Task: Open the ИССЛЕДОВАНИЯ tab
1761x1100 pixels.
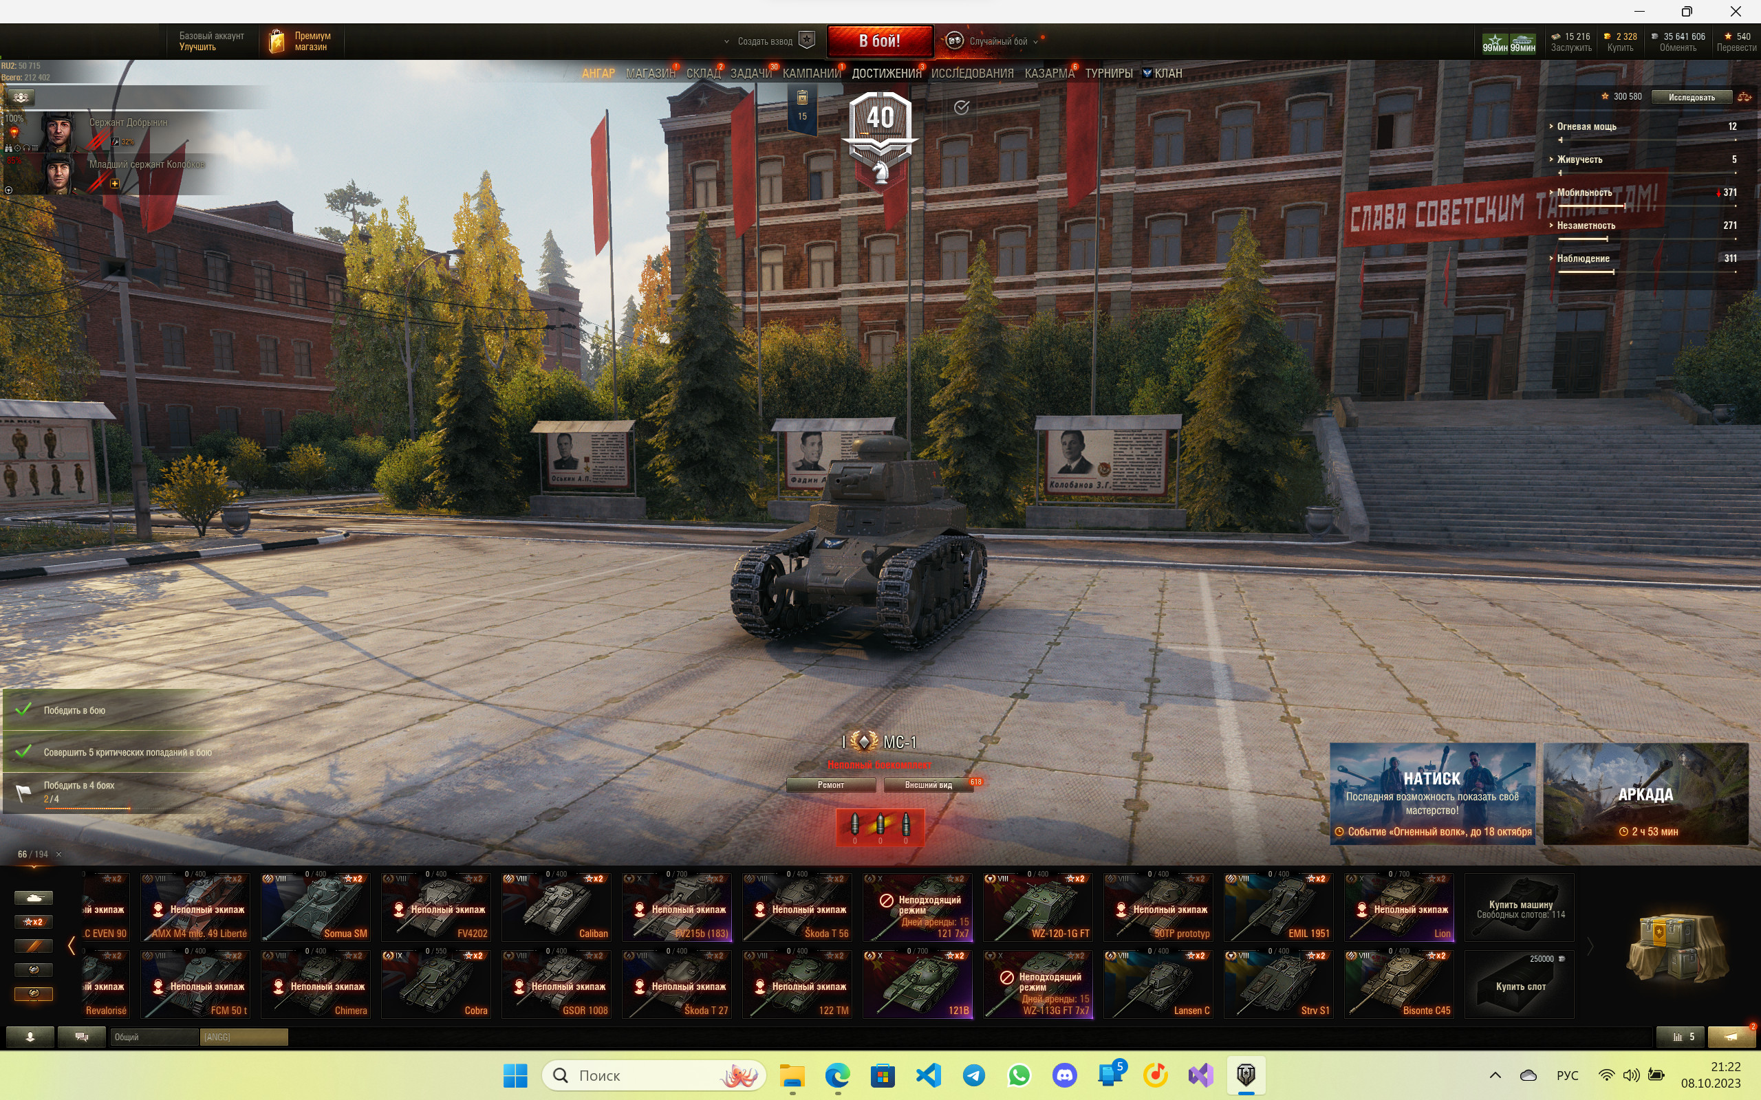Action: click(x=972, y=74)
